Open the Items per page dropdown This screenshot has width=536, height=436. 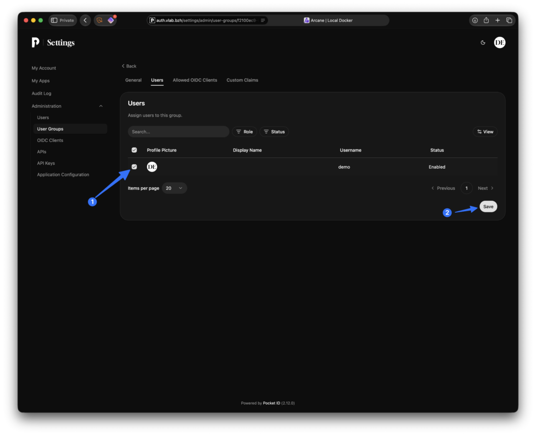pos(174,188)
